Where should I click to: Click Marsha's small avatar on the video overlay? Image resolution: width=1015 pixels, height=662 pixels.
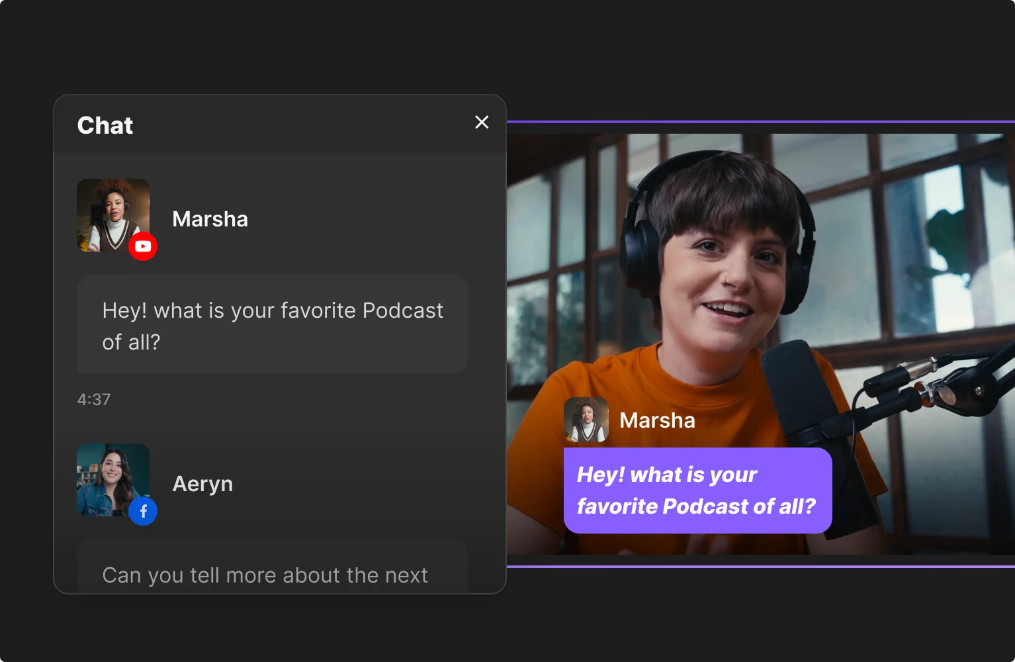pos(586,420)
